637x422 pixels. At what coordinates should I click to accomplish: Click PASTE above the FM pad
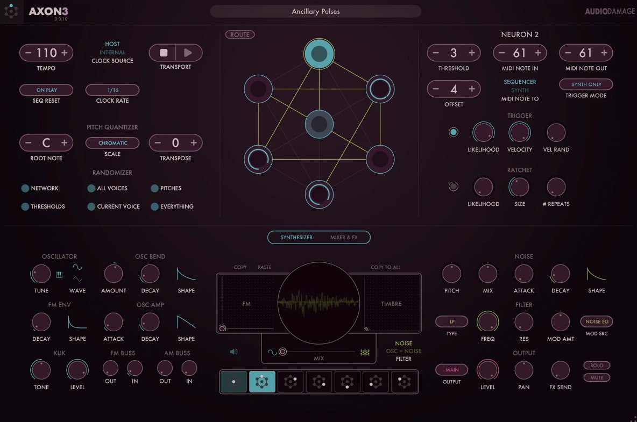click(x=265, y=267)
